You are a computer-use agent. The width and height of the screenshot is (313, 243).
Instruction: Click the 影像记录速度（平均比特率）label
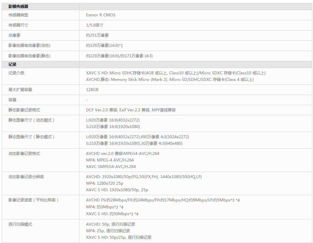coord(34,200)
